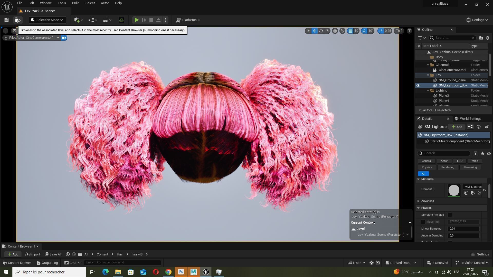This screenshot has height=277, width=493.
Task: Open rotation snap value 10°
Action: tap(371, 31)
